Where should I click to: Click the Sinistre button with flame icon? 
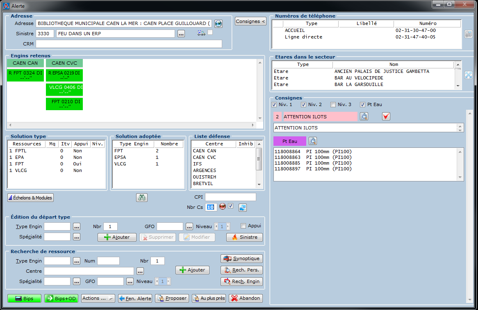tap(244, 237)
